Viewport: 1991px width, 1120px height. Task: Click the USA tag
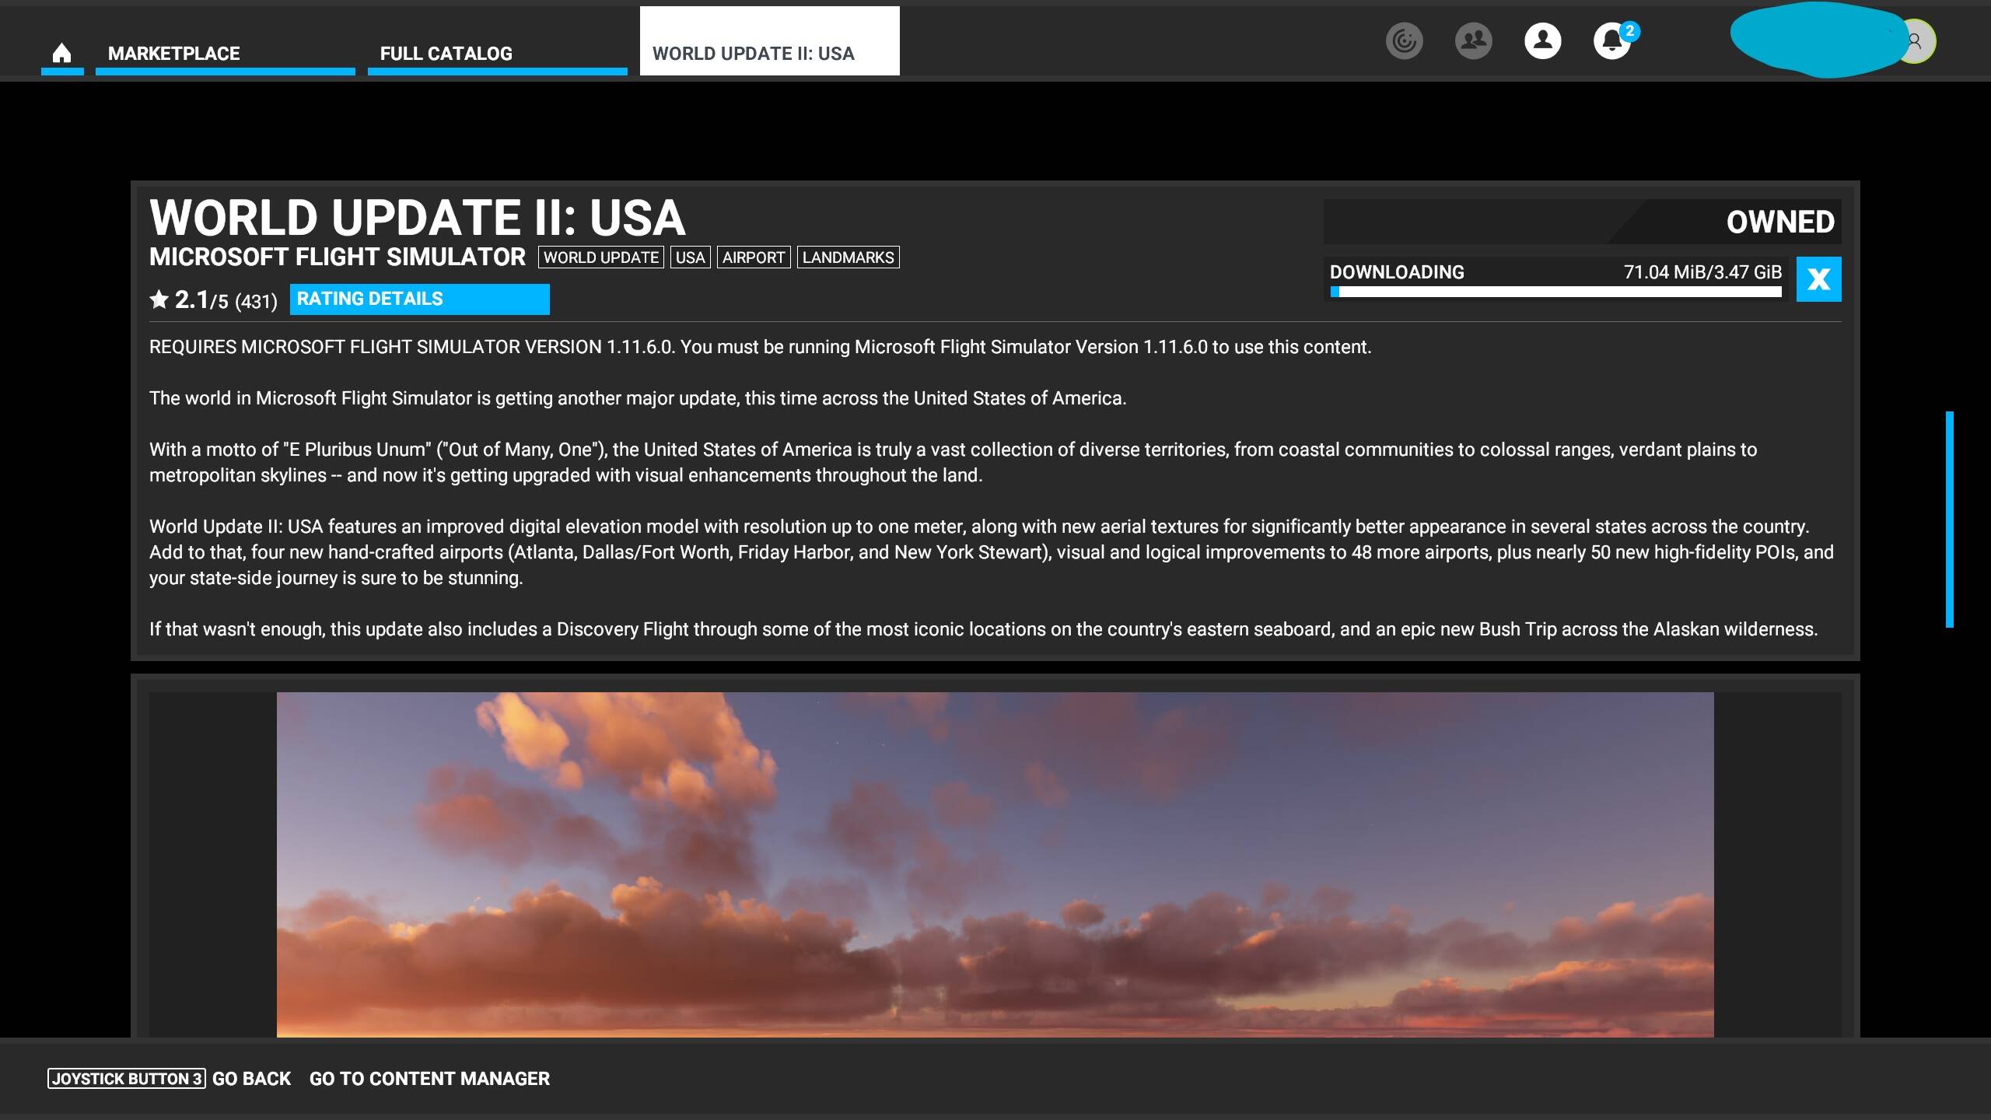[x=690, y=257]
